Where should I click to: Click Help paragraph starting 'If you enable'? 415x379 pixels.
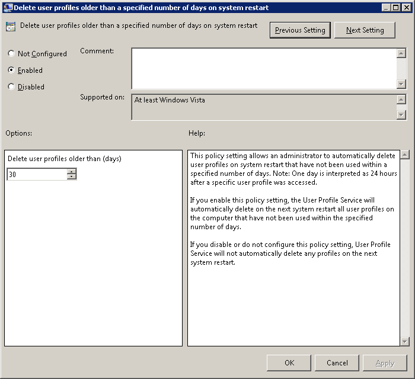coord(292,213)
